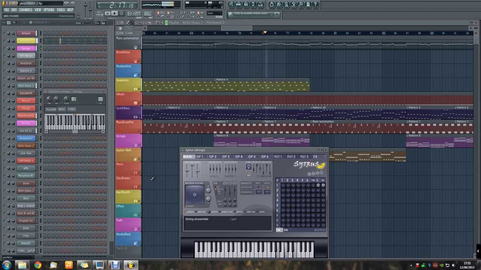Click the project info document icon
The height and width of the screenshot is (270, 481).
point(309,4)
